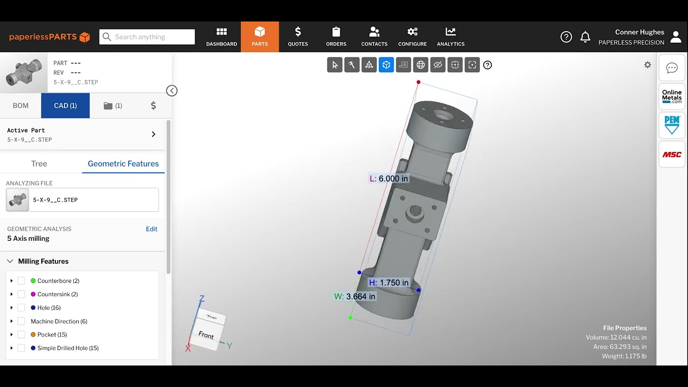Enable the Counterbore (2) checkbox
This screenshot has height=387, width=688.
pyautogui.click(x=21, y=280)
